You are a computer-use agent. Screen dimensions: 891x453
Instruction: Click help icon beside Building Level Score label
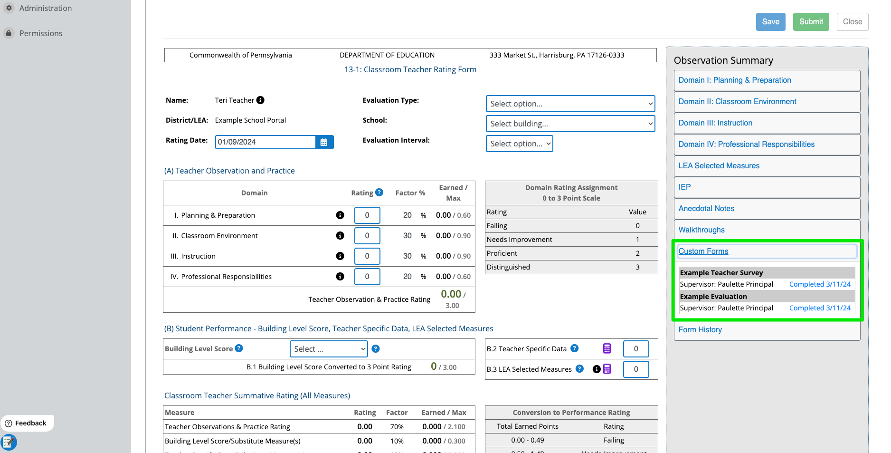(239, 348)
